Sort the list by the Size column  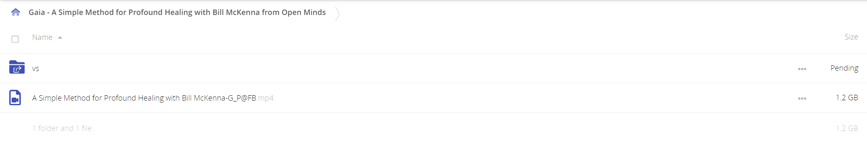click(x=851, y=37)
